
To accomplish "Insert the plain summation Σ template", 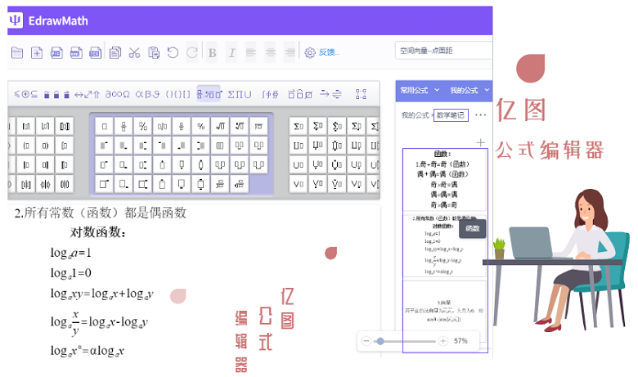I will (299, 127).
